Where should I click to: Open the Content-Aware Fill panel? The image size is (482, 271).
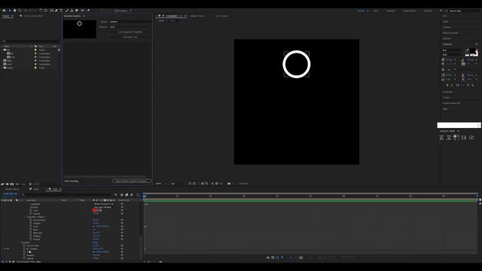tap(452, 103)
